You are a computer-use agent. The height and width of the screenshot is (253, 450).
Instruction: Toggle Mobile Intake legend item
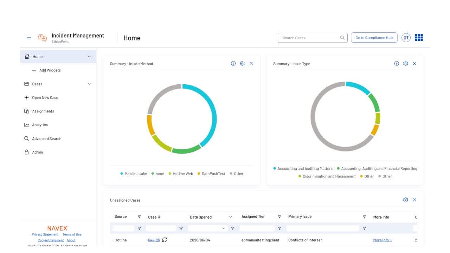coord(134,174)
